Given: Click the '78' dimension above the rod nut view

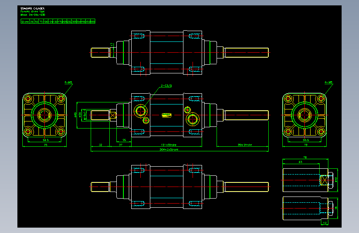Looking at the screenshot, I should 305,157.
